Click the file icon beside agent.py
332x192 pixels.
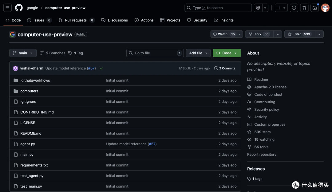click(16, 144)
